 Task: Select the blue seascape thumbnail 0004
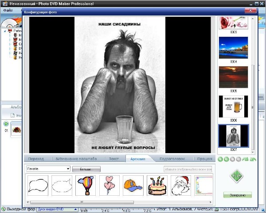coord(233,47)
